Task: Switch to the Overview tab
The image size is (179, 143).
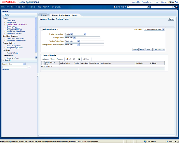Action: click(44, 15)
